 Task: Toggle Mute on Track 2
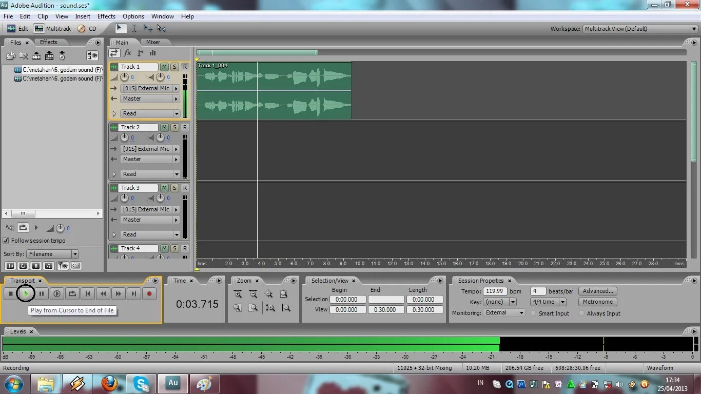click(x=164, y=127)
